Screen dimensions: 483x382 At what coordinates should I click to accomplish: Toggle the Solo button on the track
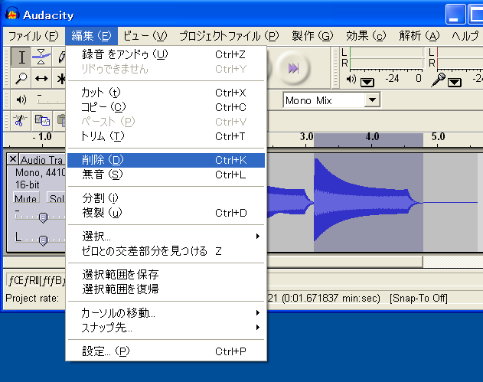point(56,198)
